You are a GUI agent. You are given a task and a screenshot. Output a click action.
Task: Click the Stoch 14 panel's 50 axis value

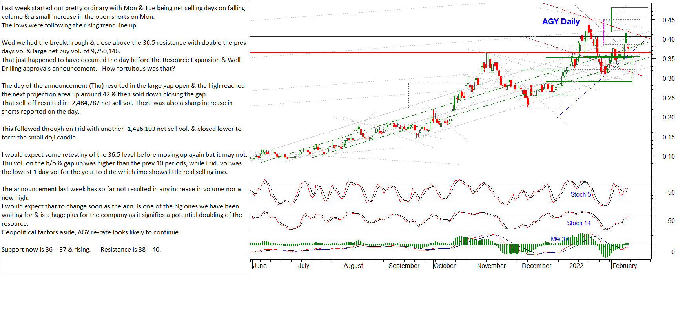pos(671,221)
